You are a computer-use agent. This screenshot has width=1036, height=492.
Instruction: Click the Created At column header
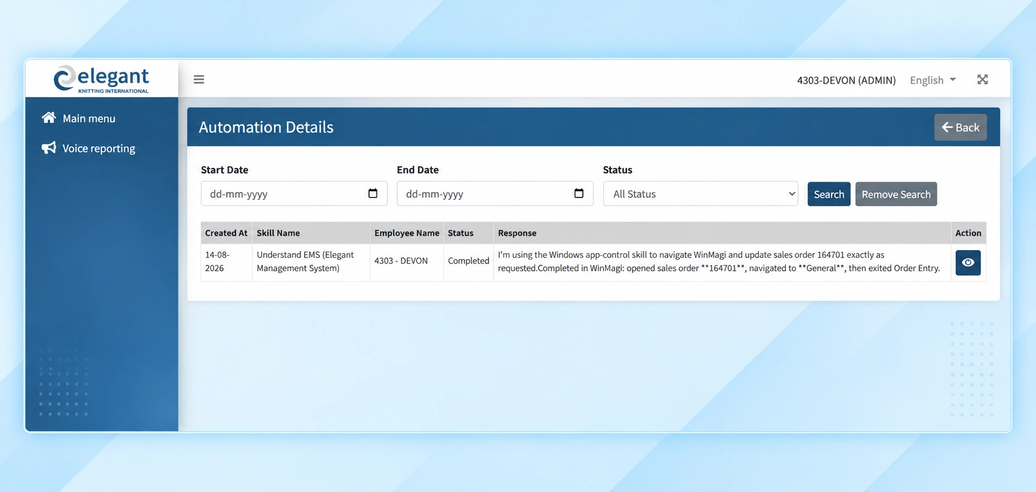pos(226,233)
